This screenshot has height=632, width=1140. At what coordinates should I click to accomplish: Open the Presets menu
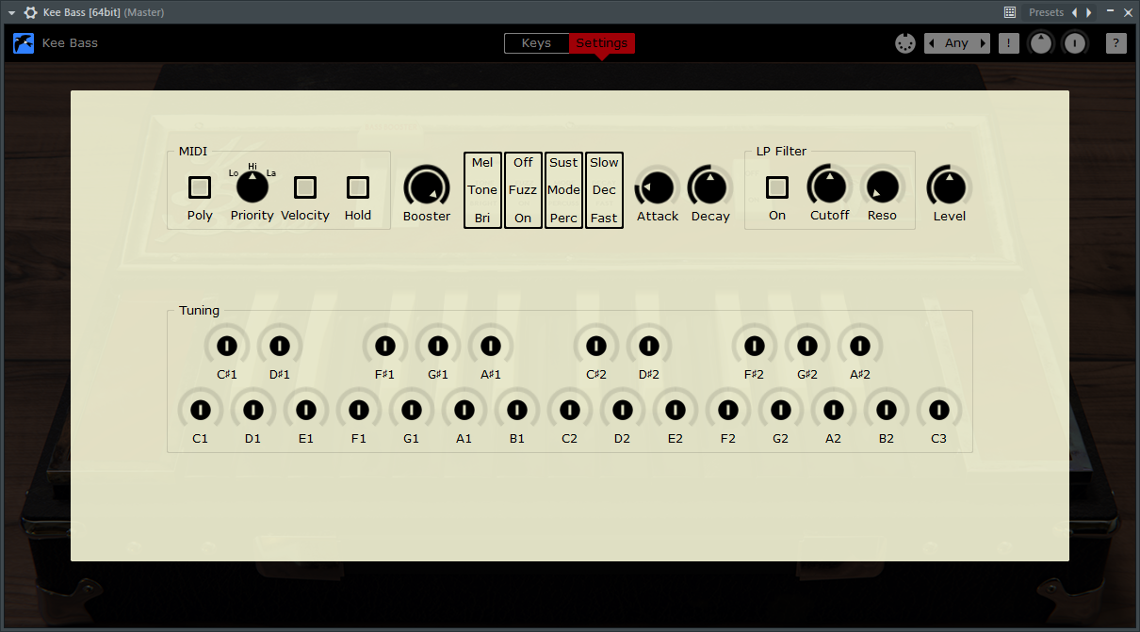1046,12
